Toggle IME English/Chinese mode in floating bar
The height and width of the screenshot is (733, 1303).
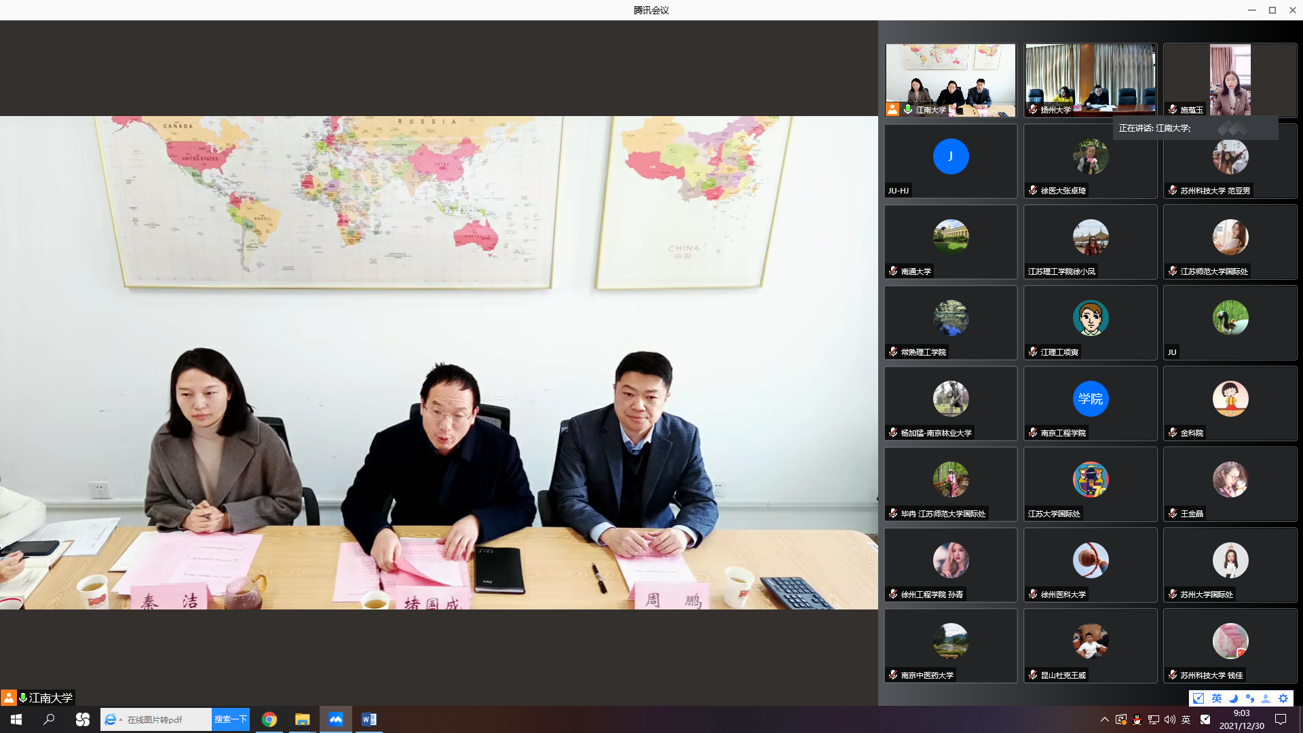1217,698
